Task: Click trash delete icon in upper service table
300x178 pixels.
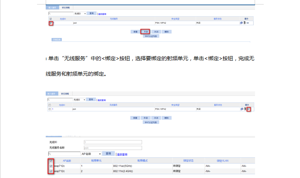Action: click(x=244, y=23)
